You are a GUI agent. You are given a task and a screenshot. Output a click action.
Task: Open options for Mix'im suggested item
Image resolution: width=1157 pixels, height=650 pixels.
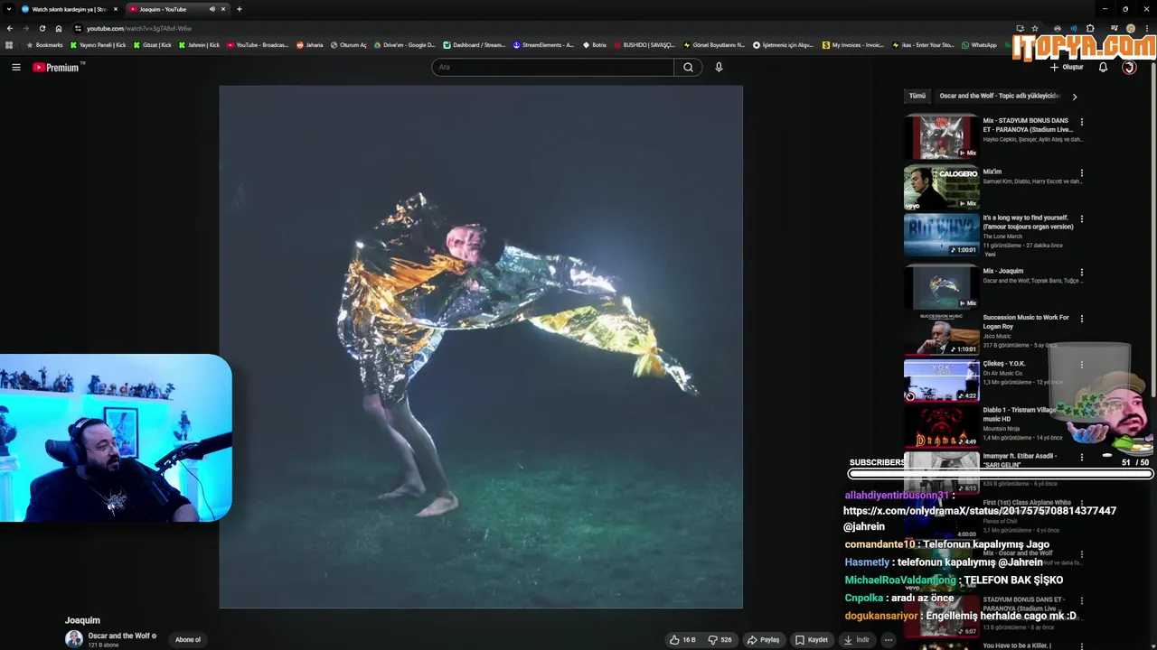point(1081,173)
